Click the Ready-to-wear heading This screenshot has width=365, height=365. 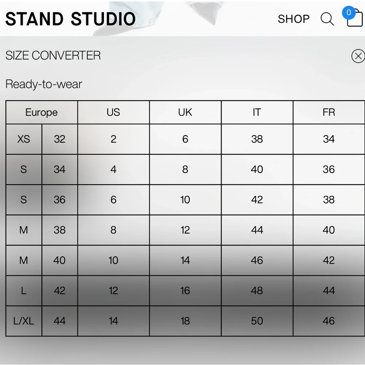tap(44, 84)
